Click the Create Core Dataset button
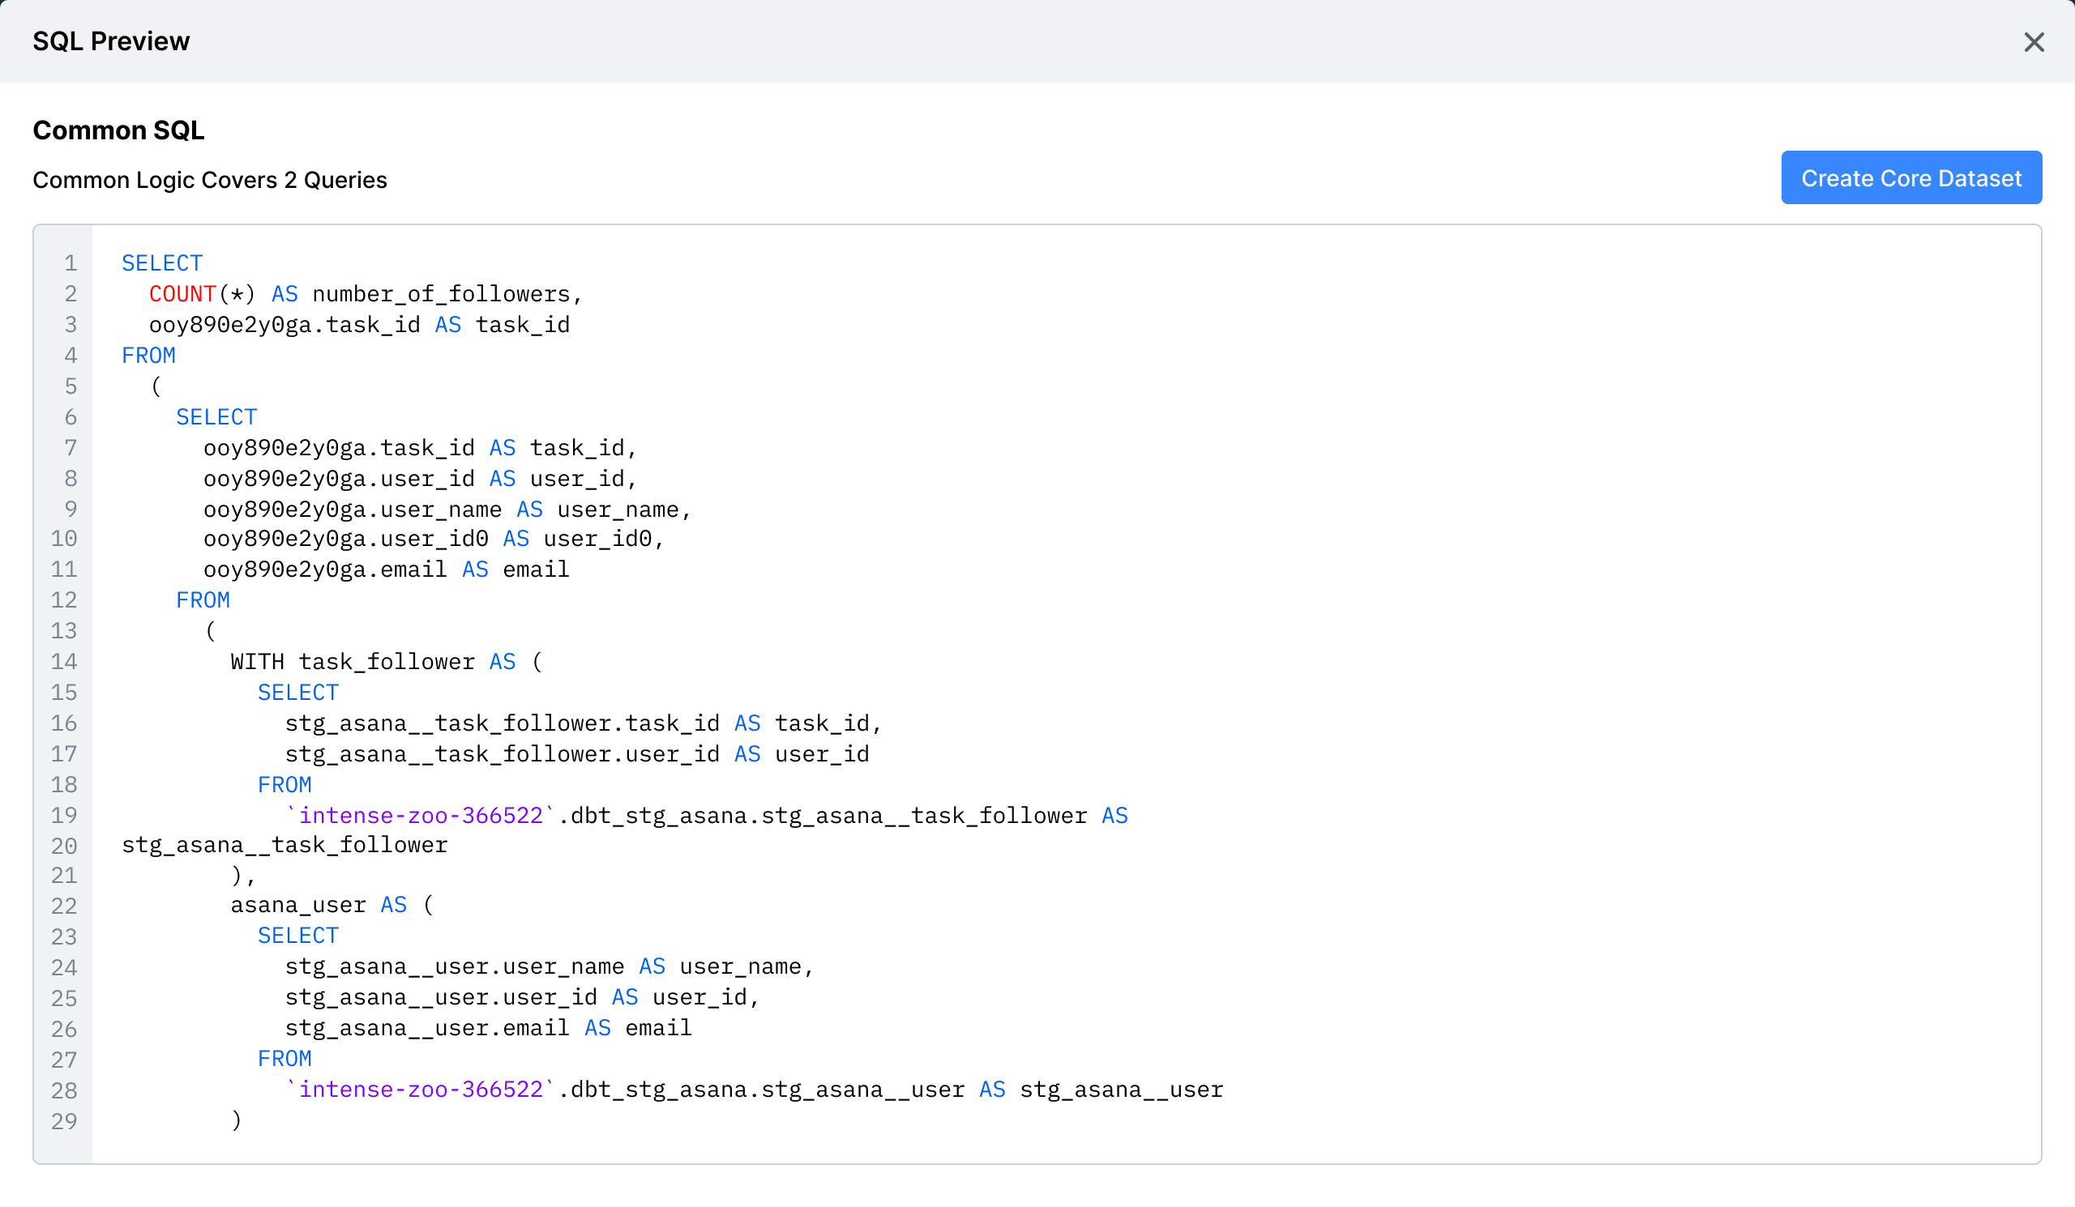 1910,177
